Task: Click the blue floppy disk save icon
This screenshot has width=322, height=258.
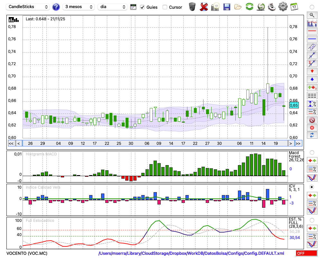Action: [x=227, y=7]
